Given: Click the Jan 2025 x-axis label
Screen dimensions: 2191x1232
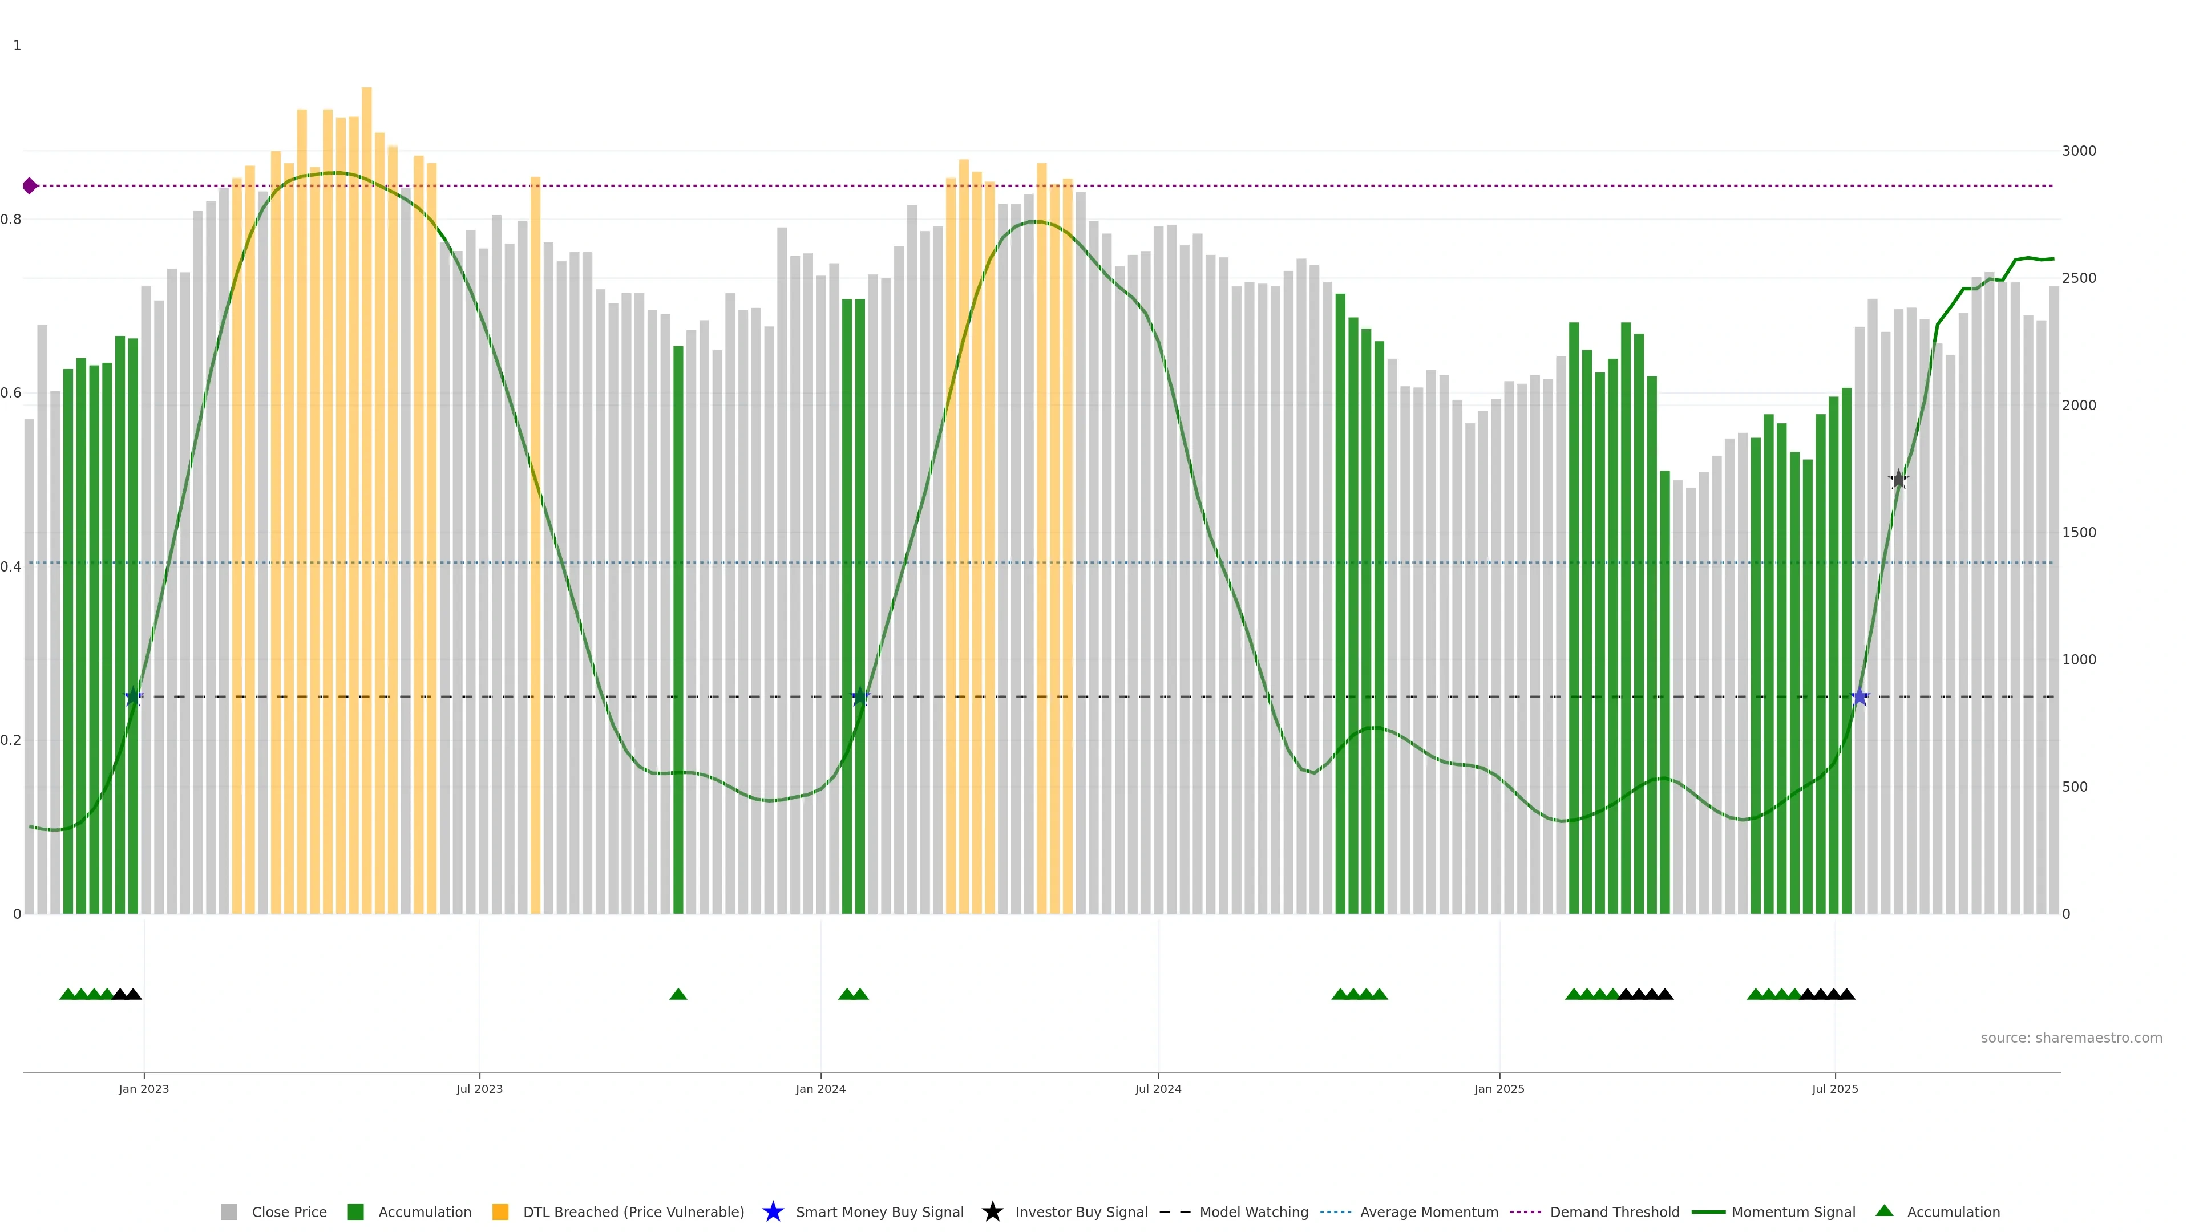Looking at the screenshot, I should point(1499,1088).
